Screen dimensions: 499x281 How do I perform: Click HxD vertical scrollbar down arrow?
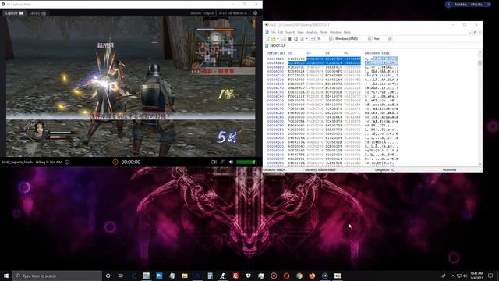click(480, 165)
